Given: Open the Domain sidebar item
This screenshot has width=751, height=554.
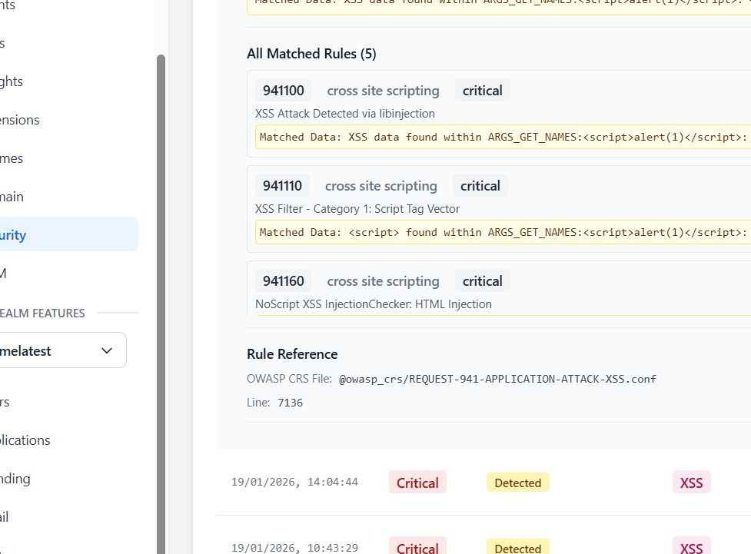Looking at the screenshot, I should (x=12, y=197).
